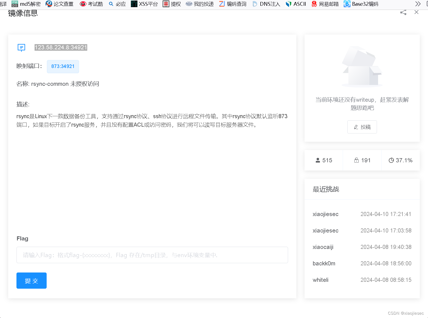428x318 pixels.
Task: Expand hidden bookmarks via the chevron arrows
Action: coord(418,4)
